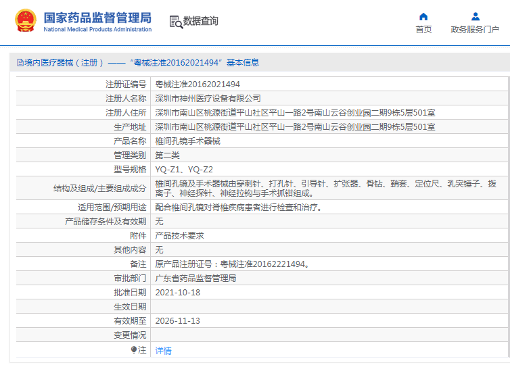Click the 产品储存条件及有效期 label
Image resolution: width=510 pixels, height=365 pixels.
pyautogui.click(x=106, y=222)
